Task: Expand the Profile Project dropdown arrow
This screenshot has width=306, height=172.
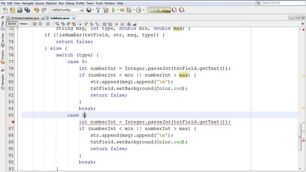Action: pos(133,10)
